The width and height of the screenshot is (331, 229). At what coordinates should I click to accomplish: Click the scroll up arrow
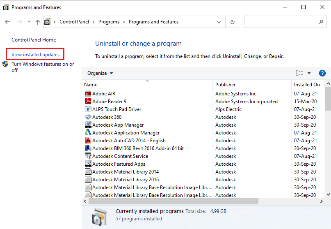328,83
